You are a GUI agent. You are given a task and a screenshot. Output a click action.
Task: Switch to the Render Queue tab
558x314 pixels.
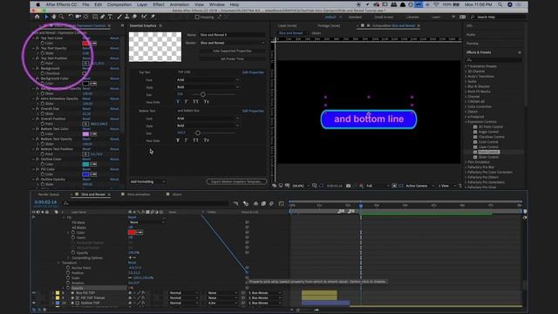(49, 195)
